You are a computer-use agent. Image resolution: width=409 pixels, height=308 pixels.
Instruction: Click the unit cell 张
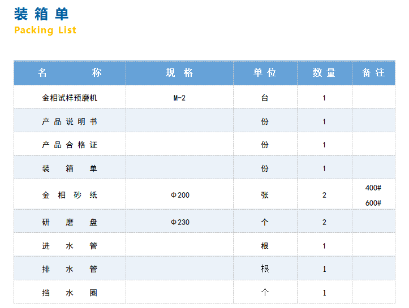click(x=265, y=195)
